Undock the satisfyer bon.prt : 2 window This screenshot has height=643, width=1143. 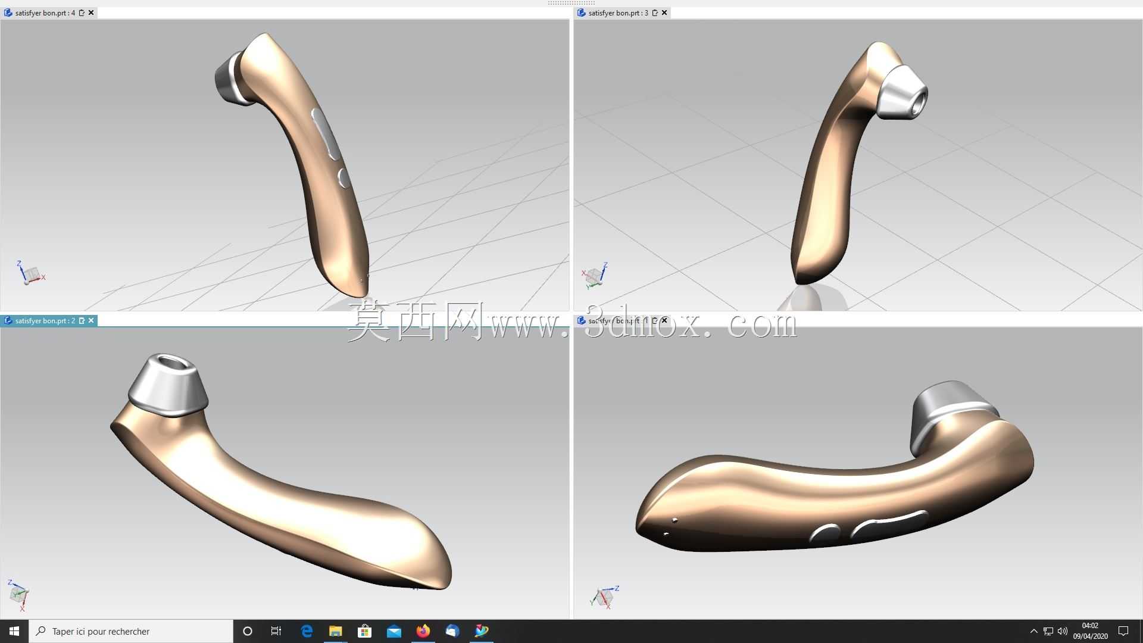(82, 320)
